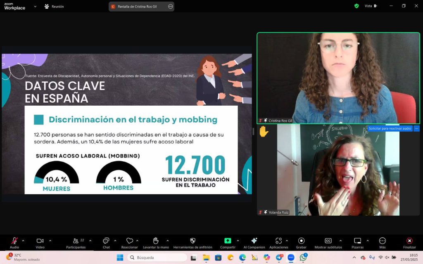This screenshot has height=264, width=423.
Task: Open the Reunión meeting info
Action: click(x=54, y=7)
